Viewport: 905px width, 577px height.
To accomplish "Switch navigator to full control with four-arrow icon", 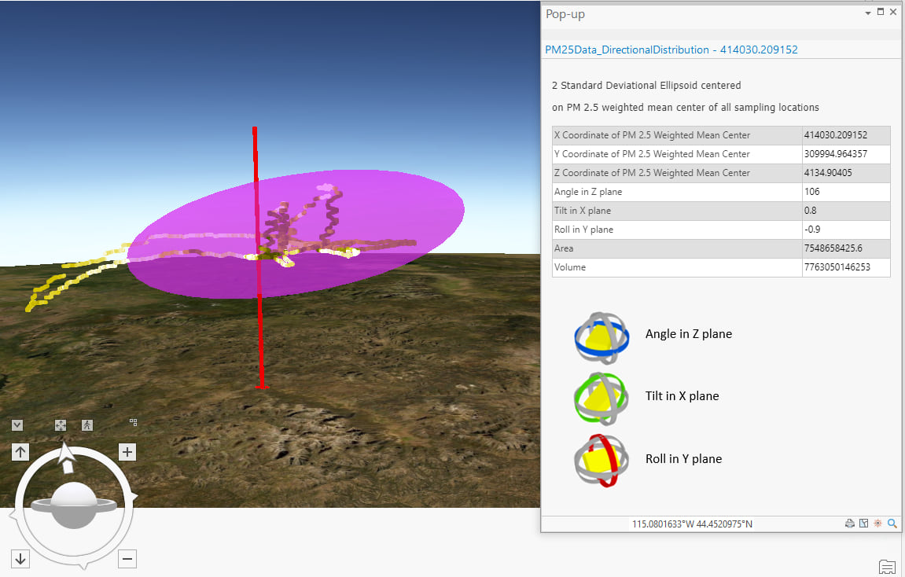I will point(61,424).
